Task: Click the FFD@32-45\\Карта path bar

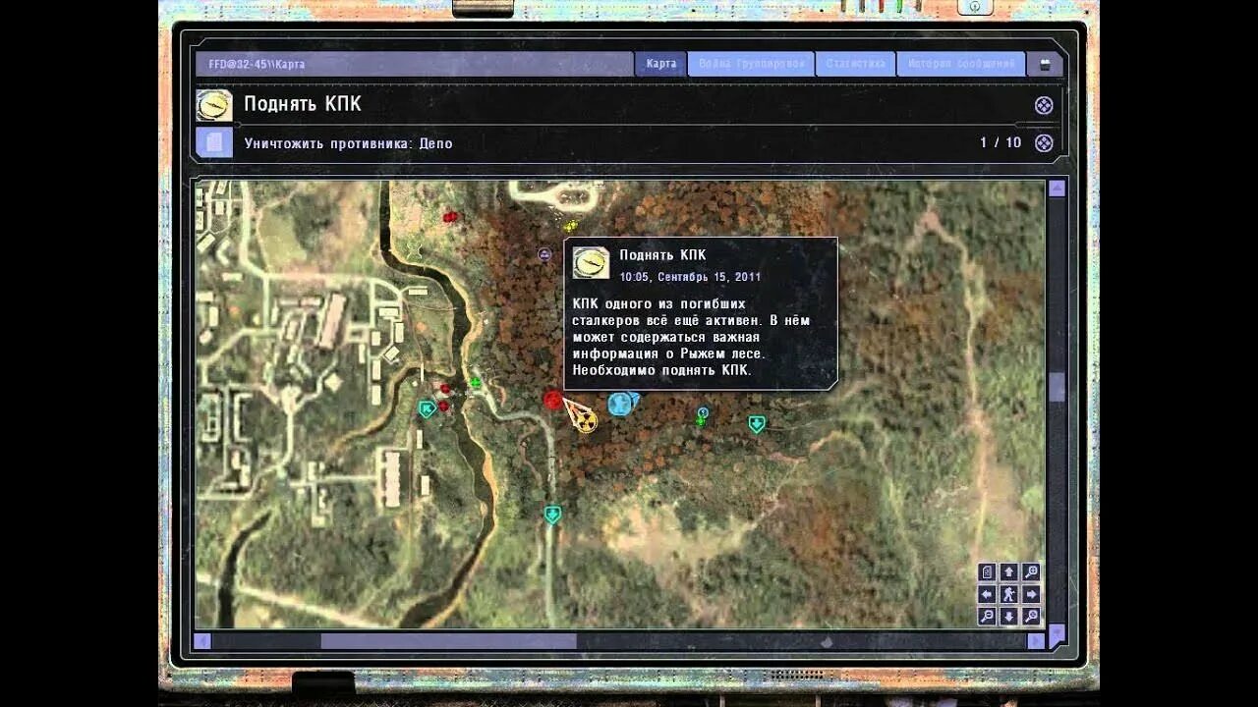Action: point(413,64)
